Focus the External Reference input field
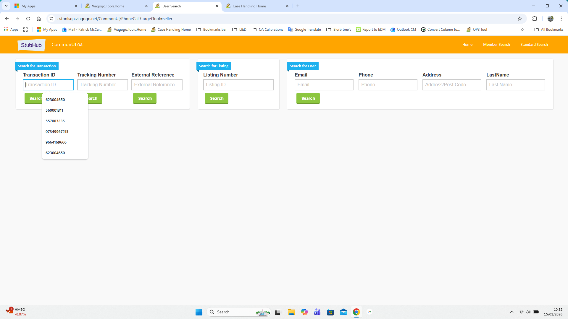Image resolution: width=568 pixels, height=319 pixels. click(157, 85)
